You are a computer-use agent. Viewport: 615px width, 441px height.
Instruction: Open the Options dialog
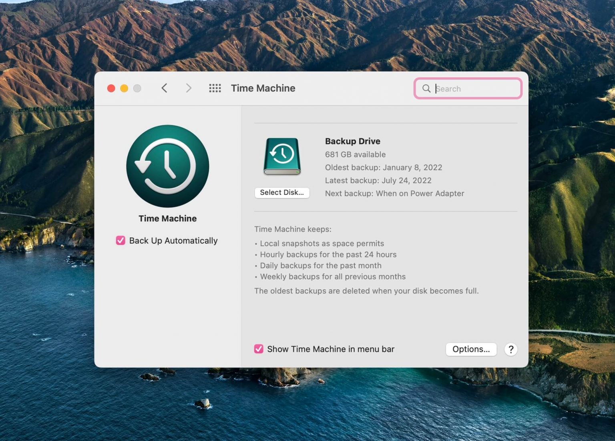tap(471, 349)
